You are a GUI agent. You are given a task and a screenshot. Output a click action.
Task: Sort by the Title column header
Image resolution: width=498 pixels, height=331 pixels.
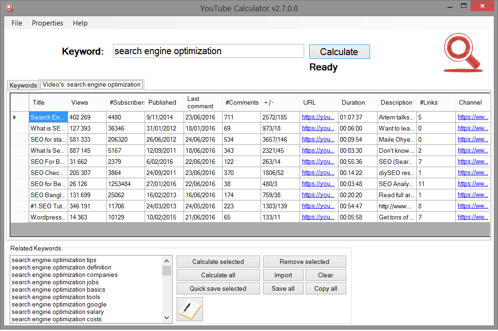[48, 102]
